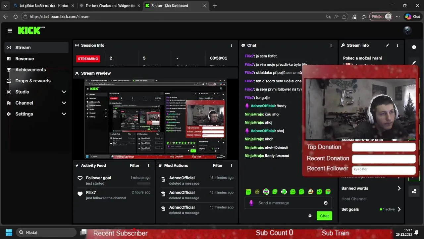Click heart icon beside Filix7 follow
Screen dimensions: 424x239
tap(80, 194)
